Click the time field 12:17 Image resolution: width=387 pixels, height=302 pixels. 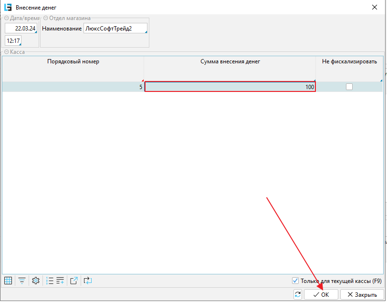pyautogui.click(x=12, y=41)
